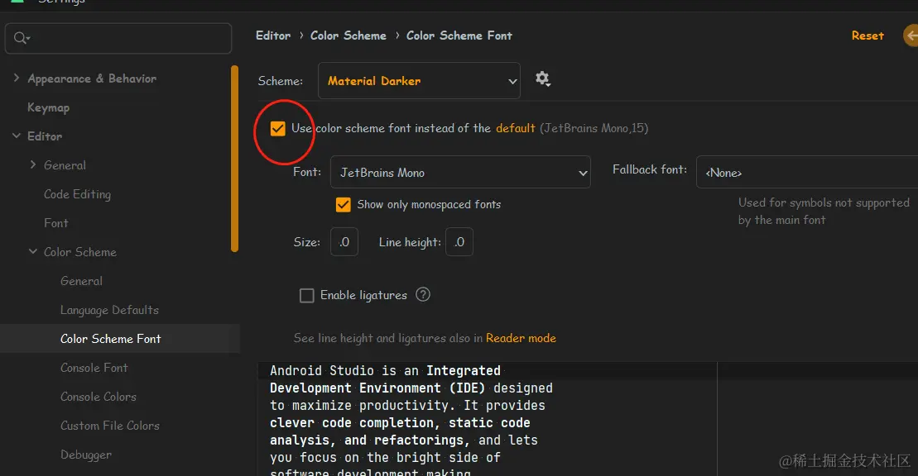918x476 pixels.
Task: Select Keymap in settings tree
Action: 48,107
